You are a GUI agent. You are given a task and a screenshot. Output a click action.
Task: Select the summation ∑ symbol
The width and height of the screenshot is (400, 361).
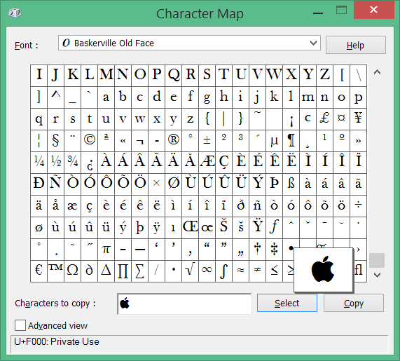click(x=140, y=271)
